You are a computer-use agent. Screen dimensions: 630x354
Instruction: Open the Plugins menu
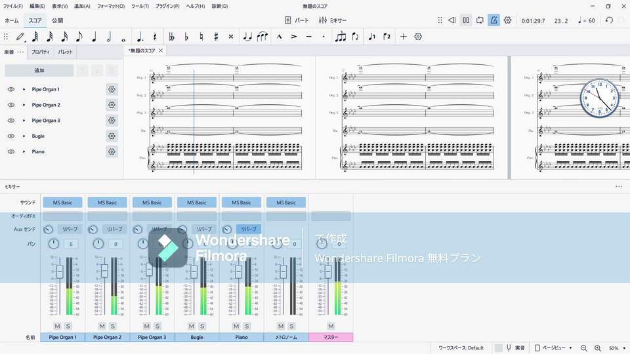pyautogui.click(x=167, y=6)
